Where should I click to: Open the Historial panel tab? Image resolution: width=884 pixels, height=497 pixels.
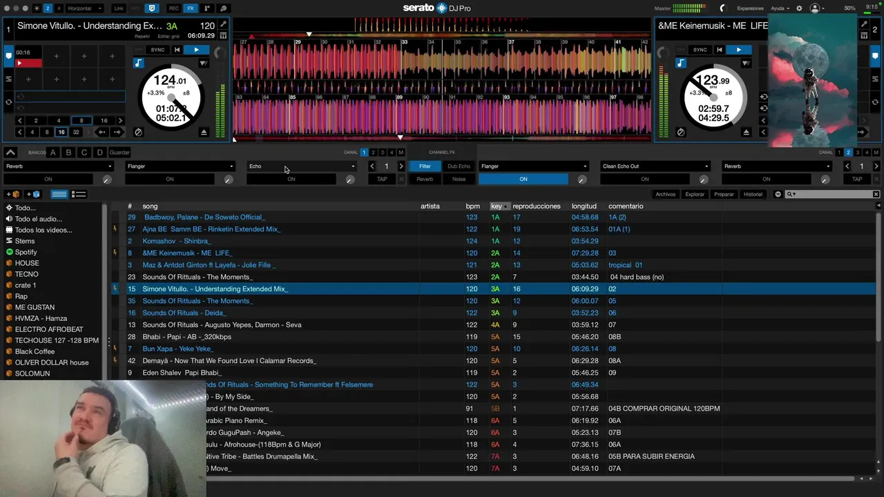tap(753, 195)
